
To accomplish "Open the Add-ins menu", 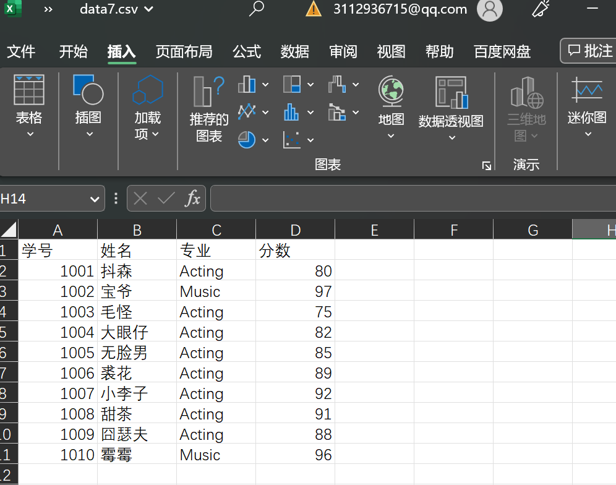I will (147, 107).
